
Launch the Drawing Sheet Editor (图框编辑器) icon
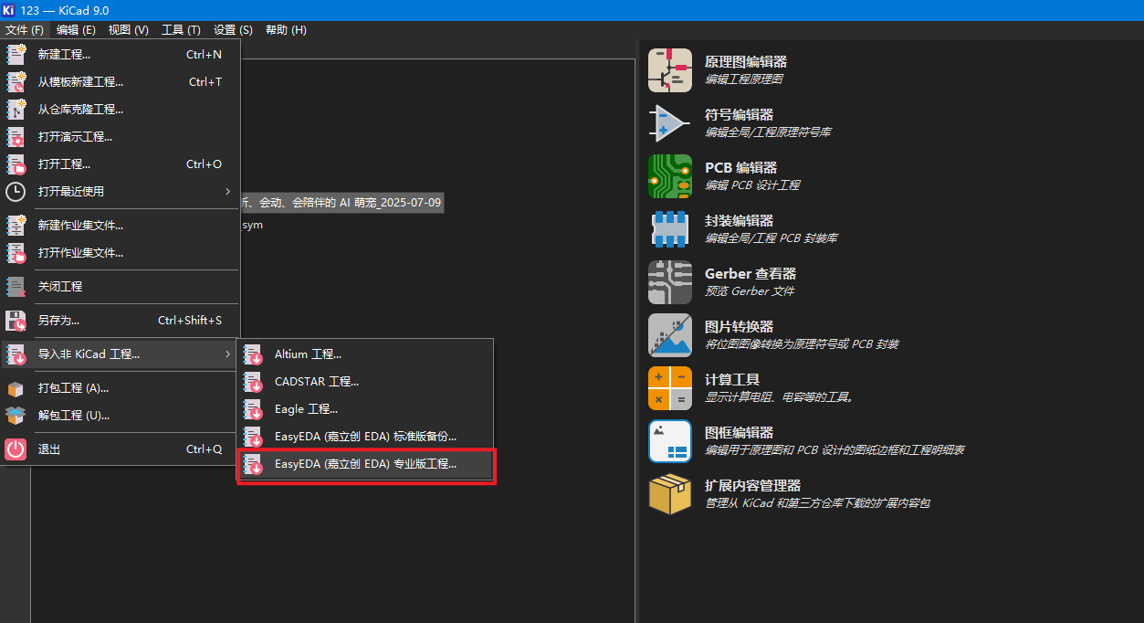(x=670, y=441)
